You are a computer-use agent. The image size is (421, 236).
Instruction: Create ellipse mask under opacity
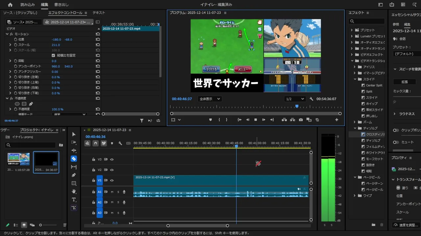point(17,104)
